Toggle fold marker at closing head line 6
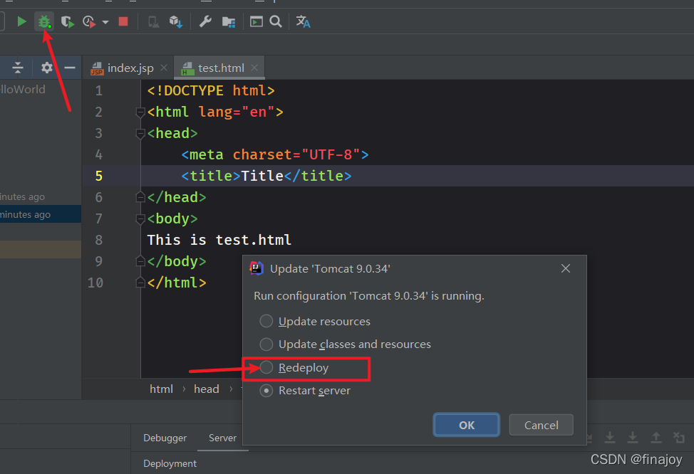Screen dimensions: 694x474 coord(140,197)
